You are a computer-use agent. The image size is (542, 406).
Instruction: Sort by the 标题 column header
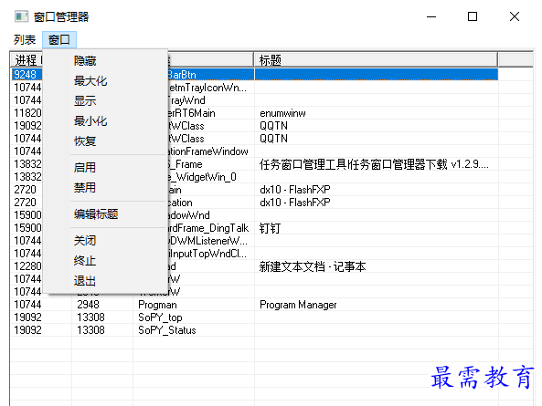[x=376, y=60]
